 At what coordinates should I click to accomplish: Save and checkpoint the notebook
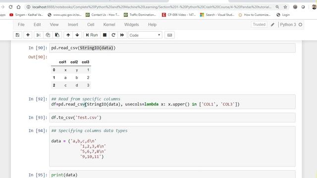click(x=18, y=35)
